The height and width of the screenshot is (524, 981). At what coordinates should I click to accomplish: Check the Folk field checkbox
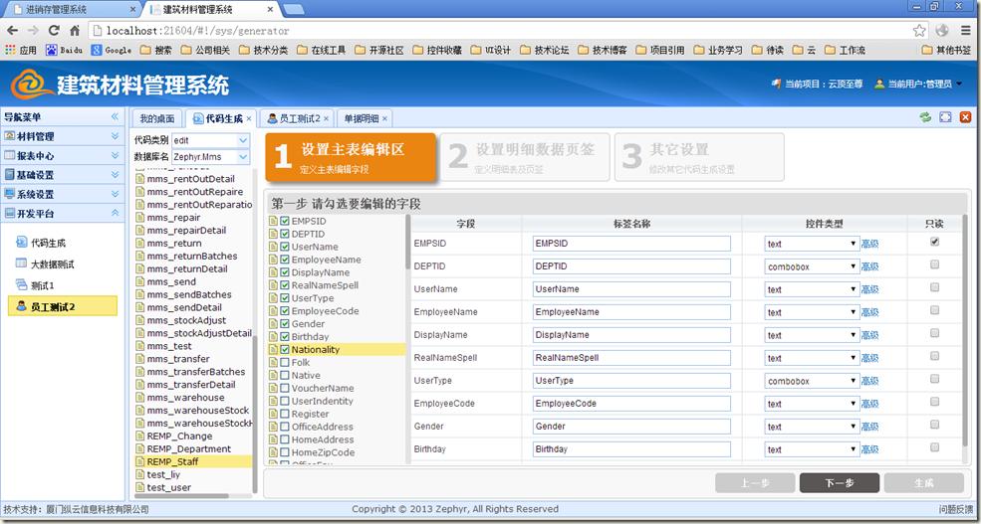(x=285, y=363)
